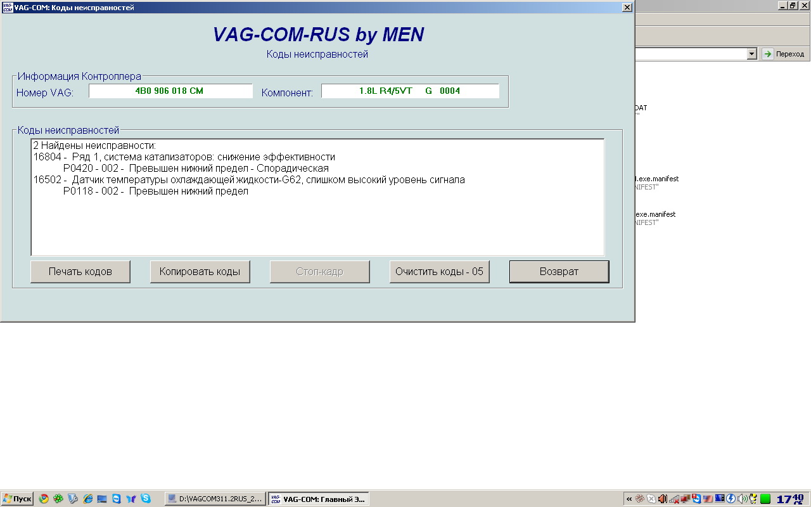Click green square tray icon
The height and width of the screenshot is (507, 811).
(765, 499)
